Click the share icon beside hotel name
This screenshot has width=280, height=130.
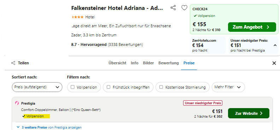coord(173,8)
